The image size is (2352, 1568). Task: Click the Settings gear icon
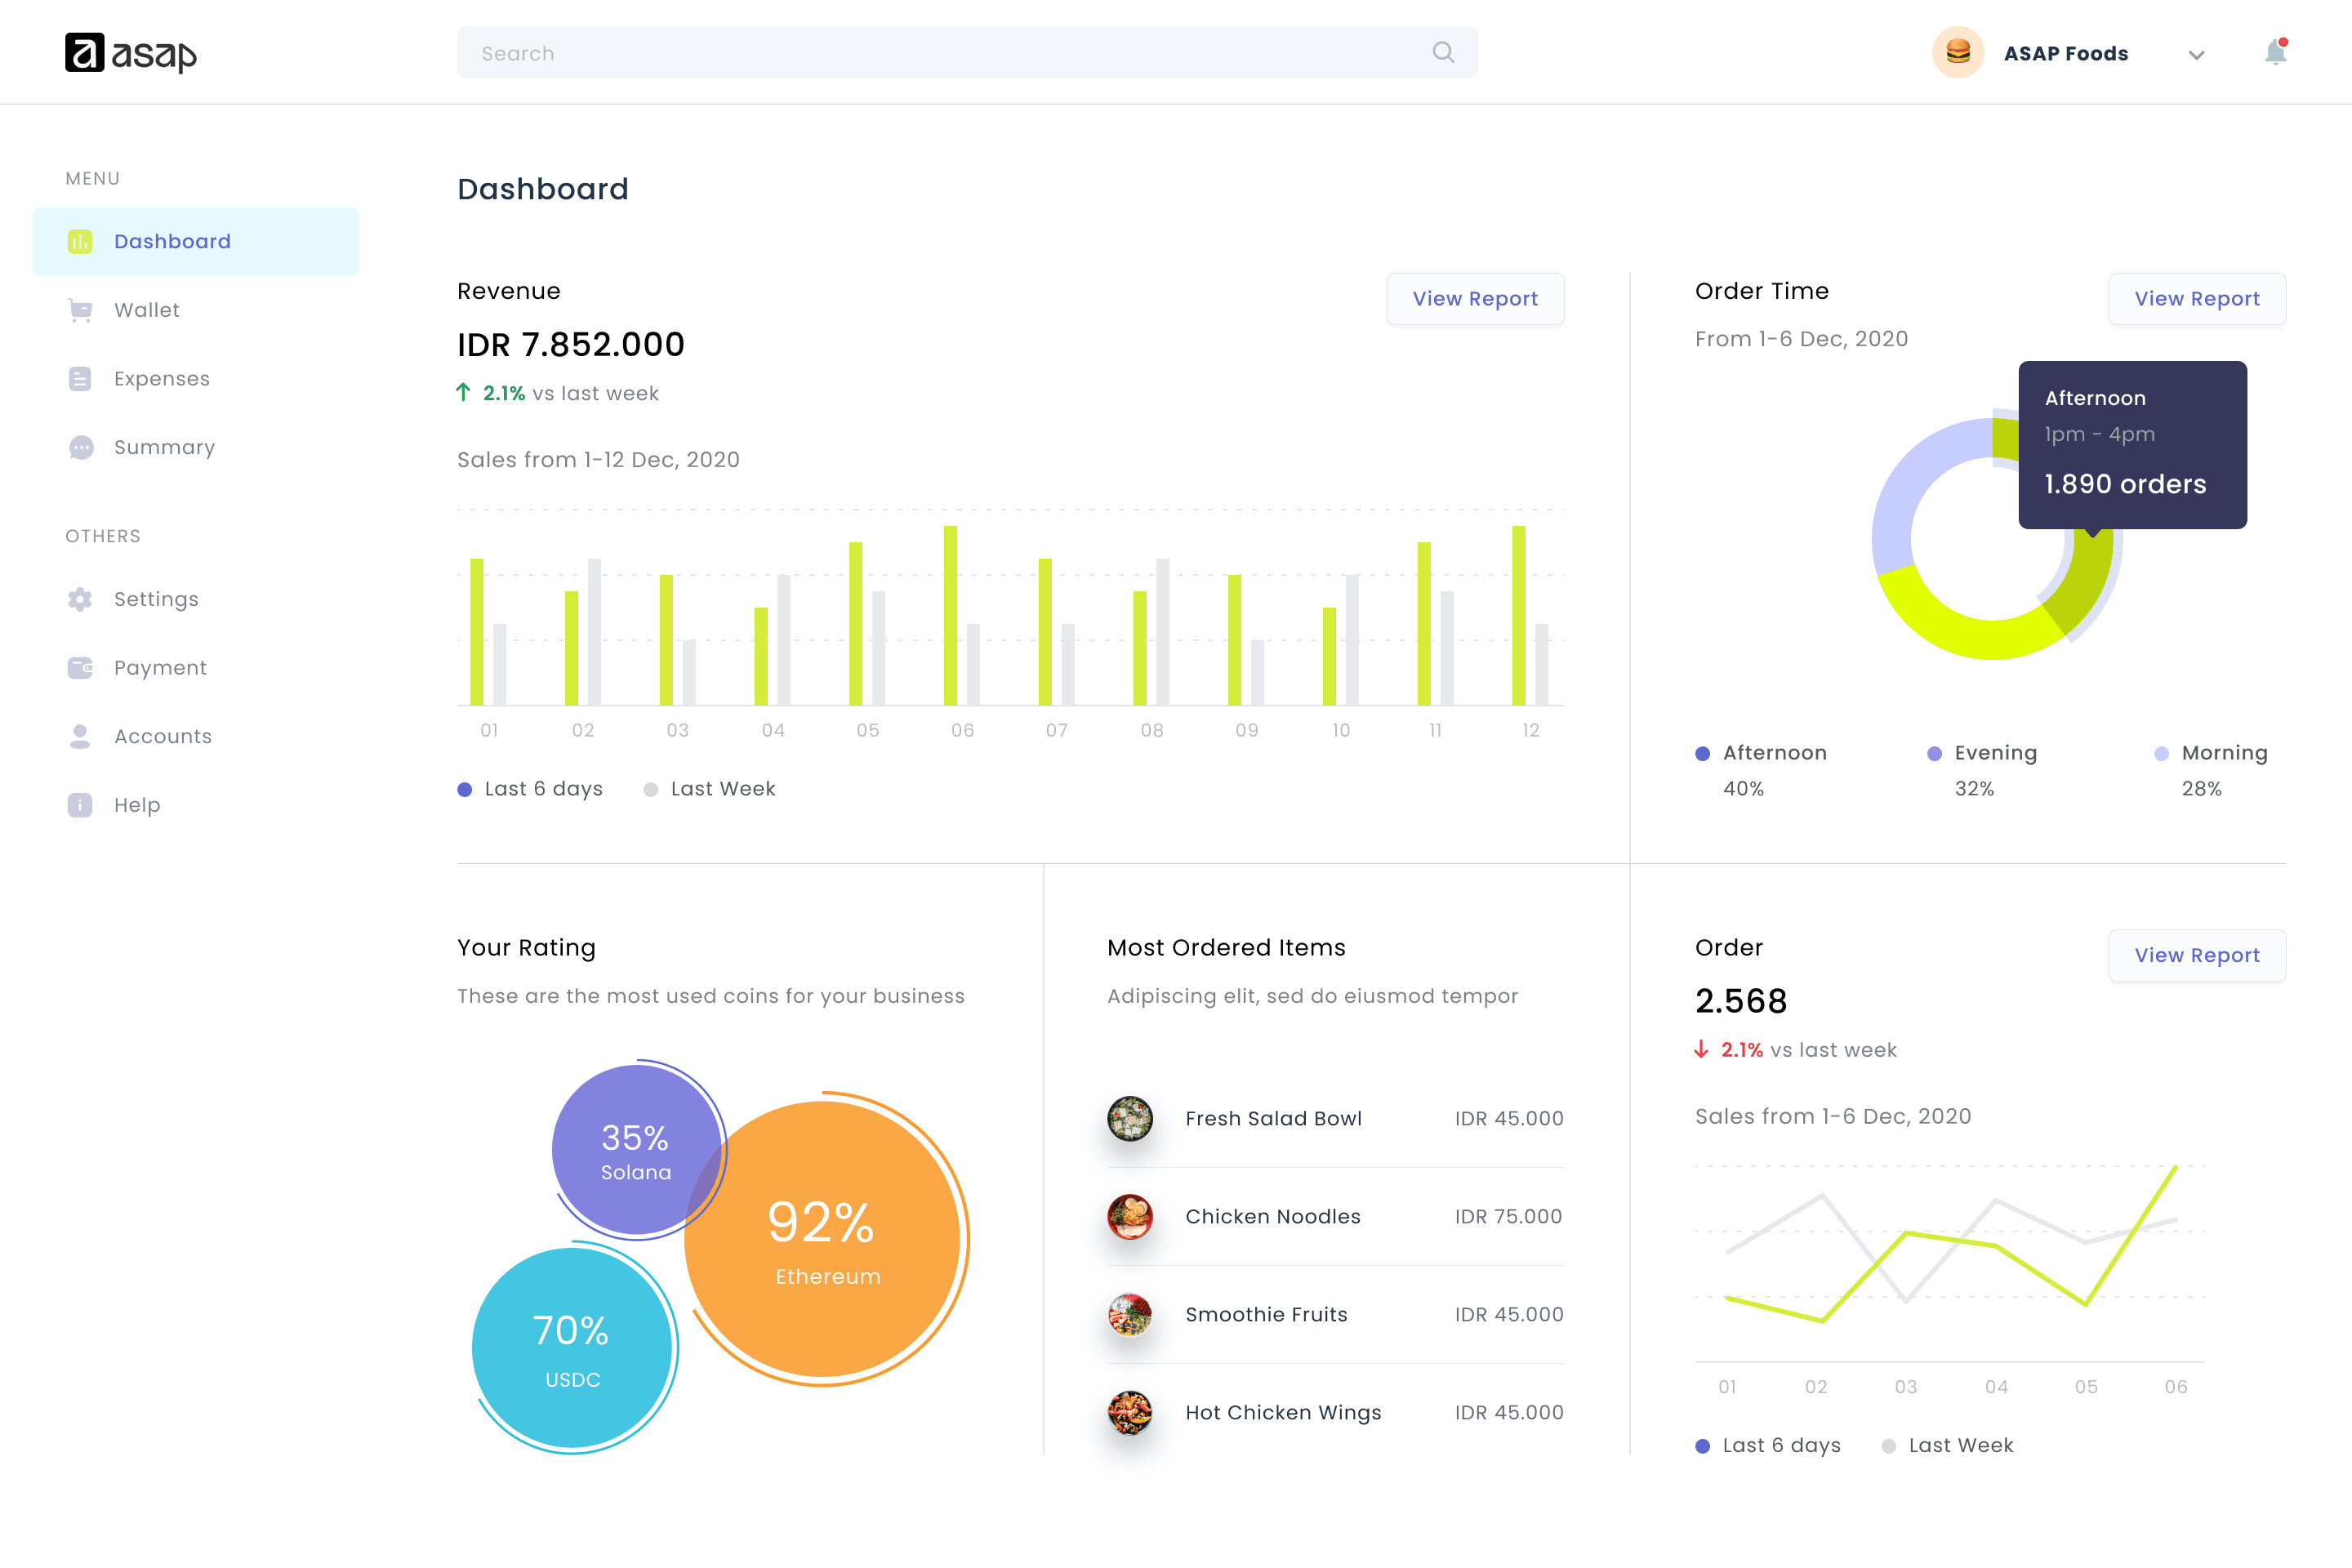point(80,599)
